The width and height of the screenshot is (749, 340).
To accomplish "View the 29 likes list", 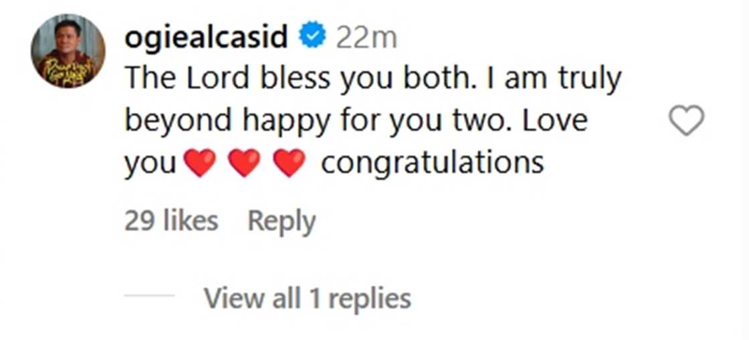I will (x=171, y=221).
